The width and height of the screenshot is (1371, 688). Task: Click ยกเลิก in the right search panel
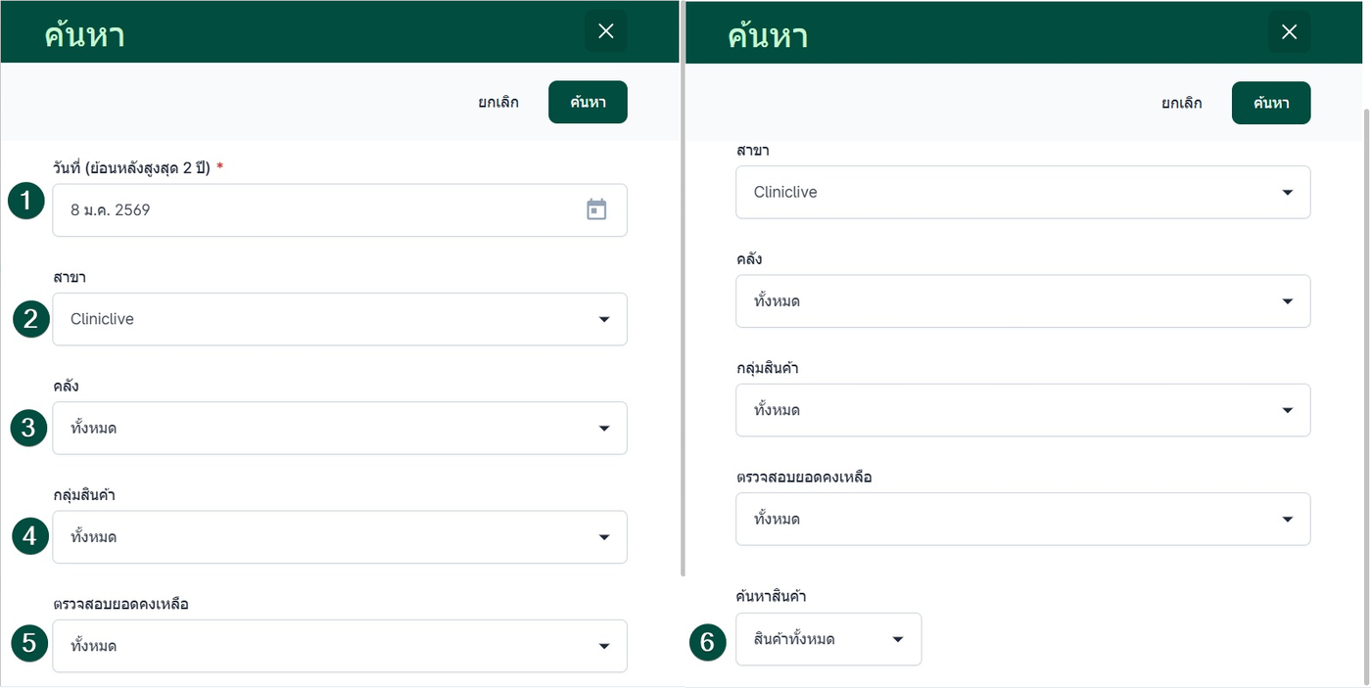click(x=1182, y=102)
